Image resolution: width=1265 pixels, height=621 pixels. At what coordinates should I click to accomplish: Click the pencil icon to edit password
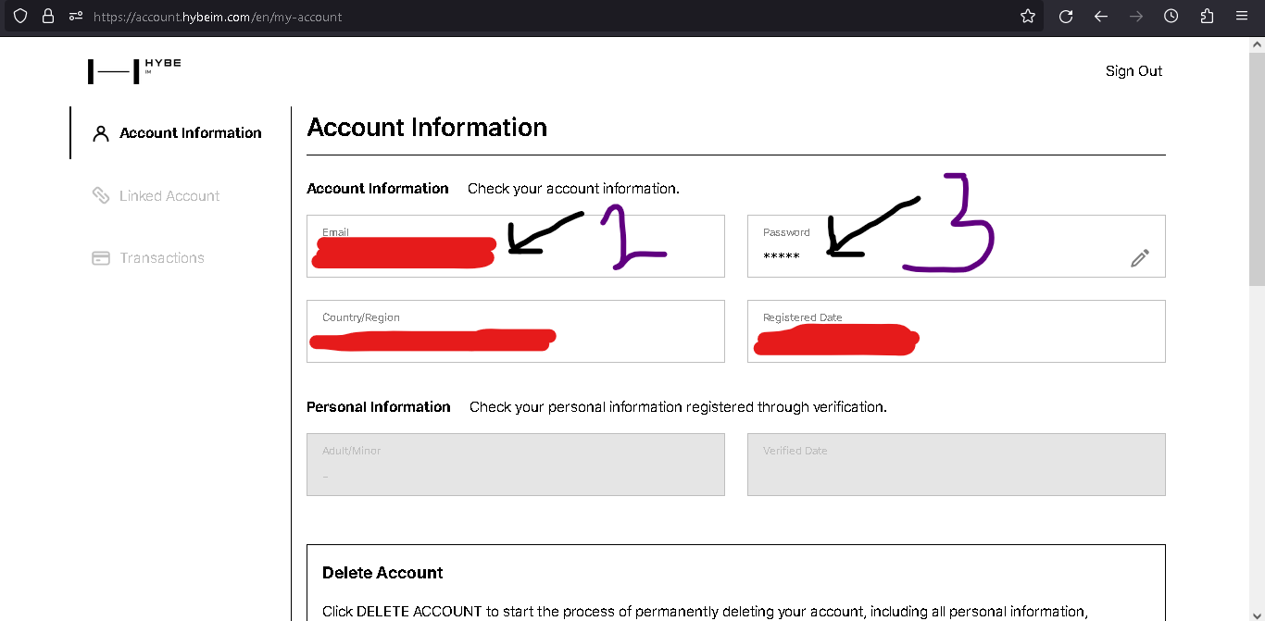tap(1140, 258)
